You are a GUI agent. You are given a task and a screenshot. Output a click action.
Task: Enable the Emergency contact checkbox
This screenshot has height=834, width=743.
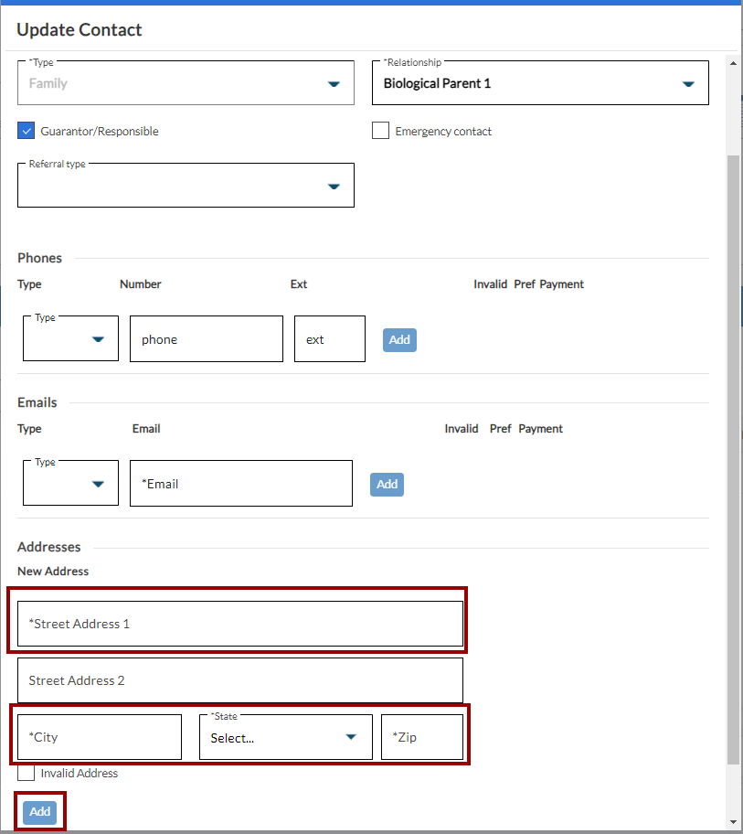pos(381,131)
